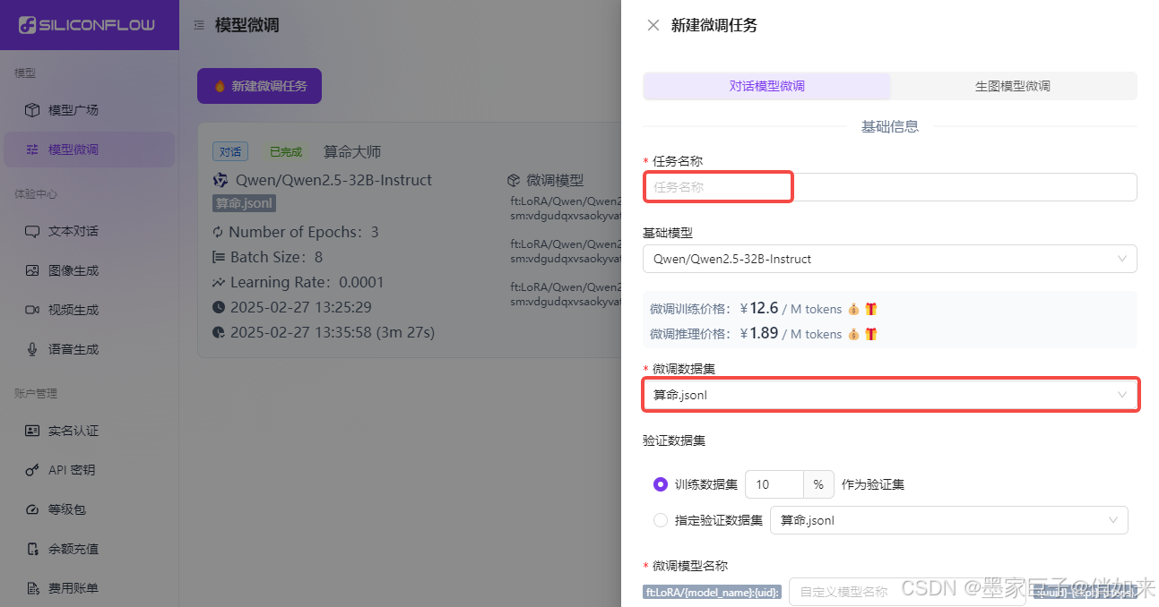
Task: Open 图像生成 in the sidebar
Action: click(89, 270)
